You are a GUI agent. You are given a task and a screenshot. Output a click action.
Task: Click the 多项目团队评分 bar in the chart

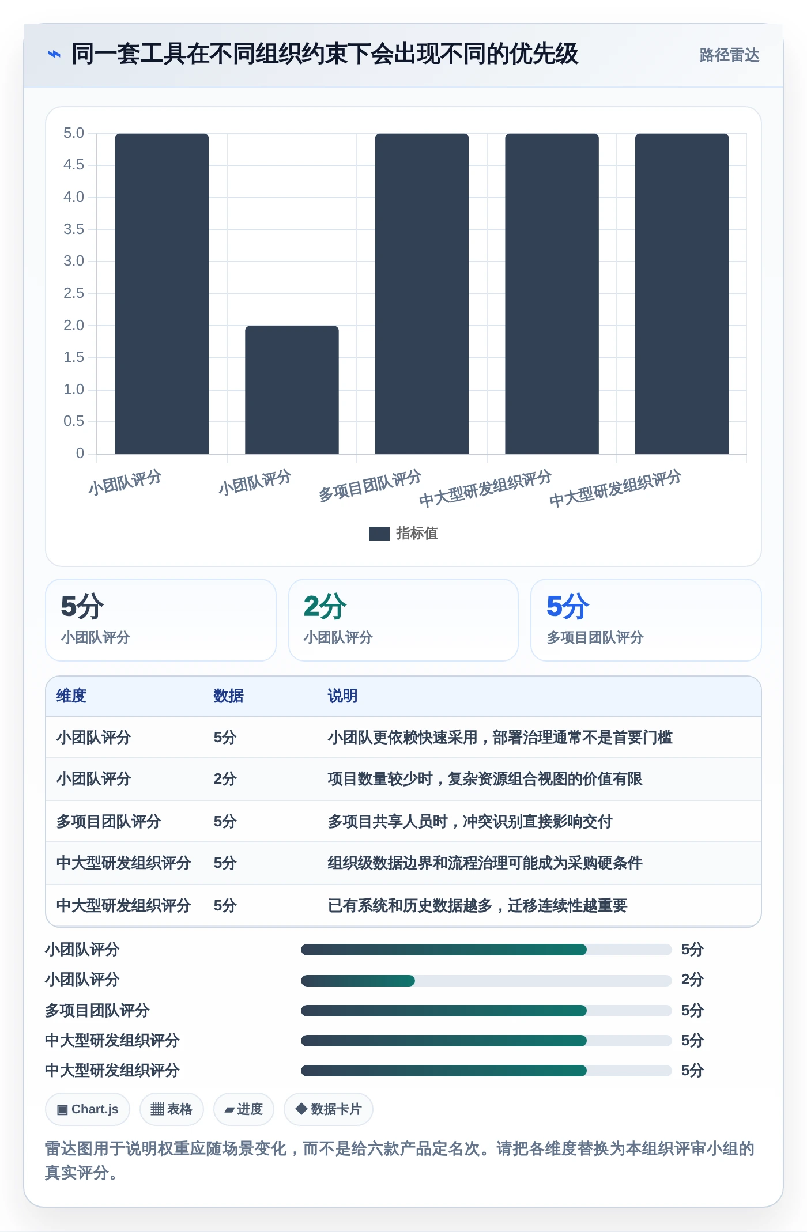[x=422, y=293]
